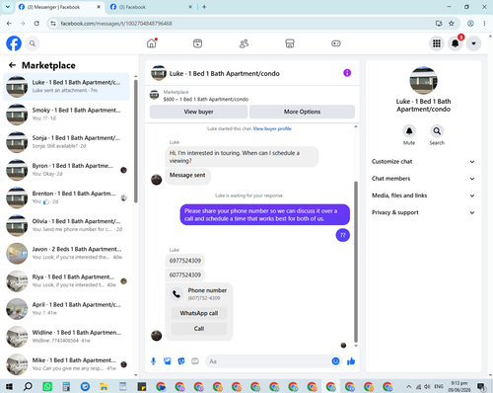Open the Javon 2 Beds conversation
The height and width of the screenshot is (393, 493).
click(x=67, y=253)
